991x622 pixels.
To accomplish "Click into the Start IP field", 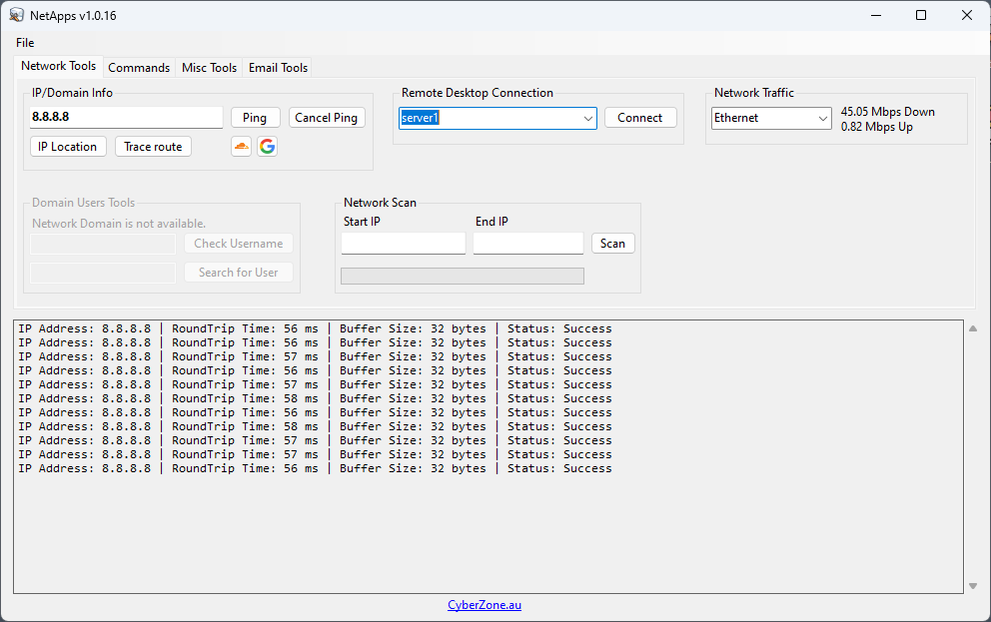I will click(404, 244).
